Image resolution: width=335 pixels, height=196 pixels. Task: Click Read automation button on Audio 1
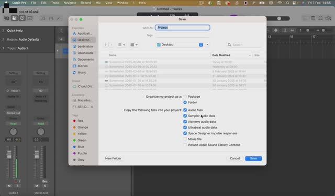13,124
